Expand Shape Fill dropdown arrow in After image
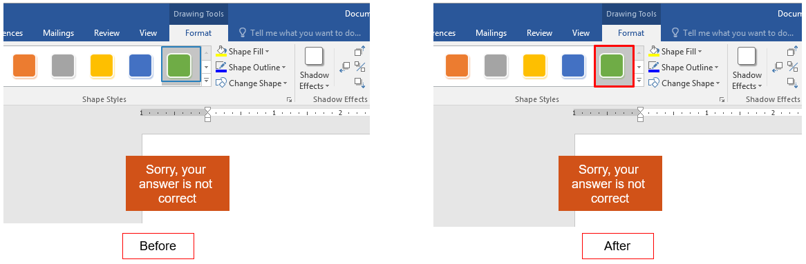Image resolution: width=806 pixels, height=264 pixels. click(x=700, y=52)
